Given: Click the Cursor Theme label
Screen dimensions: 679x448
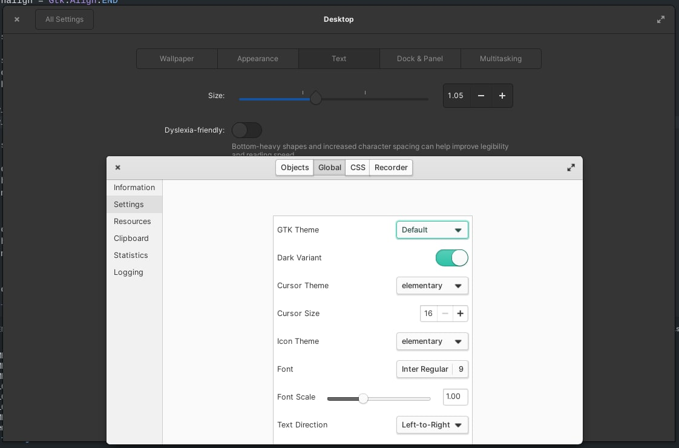Looking at the screenshot, I should click(x=303, y=286).
